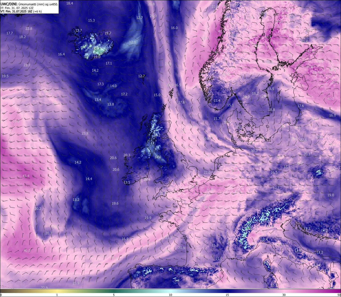The width and height of the screenshot is (341, 297).
Task: Click the 20.7 value label
Action: [48, 233]
